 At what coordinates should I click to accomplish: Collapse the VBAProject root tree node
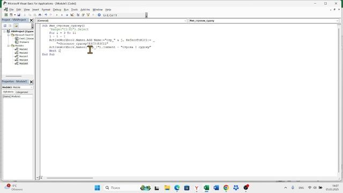[x=4, y=32]
